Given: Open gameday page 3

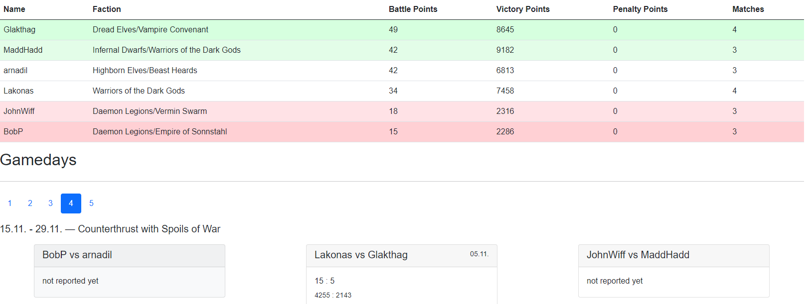Looking at the screenshot, I should coord(50,203).
